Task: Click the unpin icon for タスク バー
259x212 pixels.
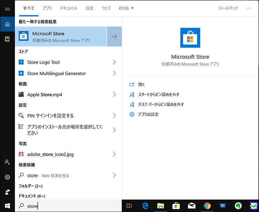Action: coord(132,104)
